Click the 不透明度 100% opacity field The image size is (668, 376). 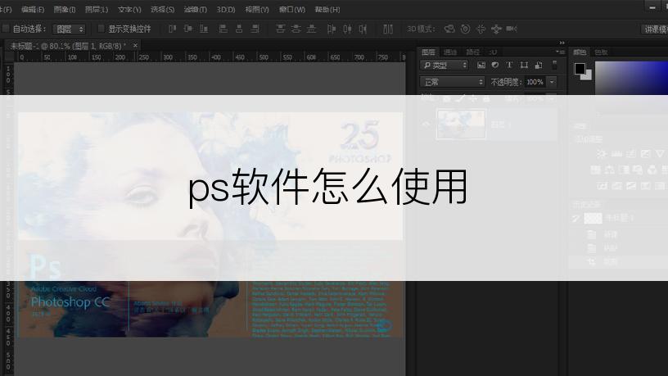click(534, 82)
